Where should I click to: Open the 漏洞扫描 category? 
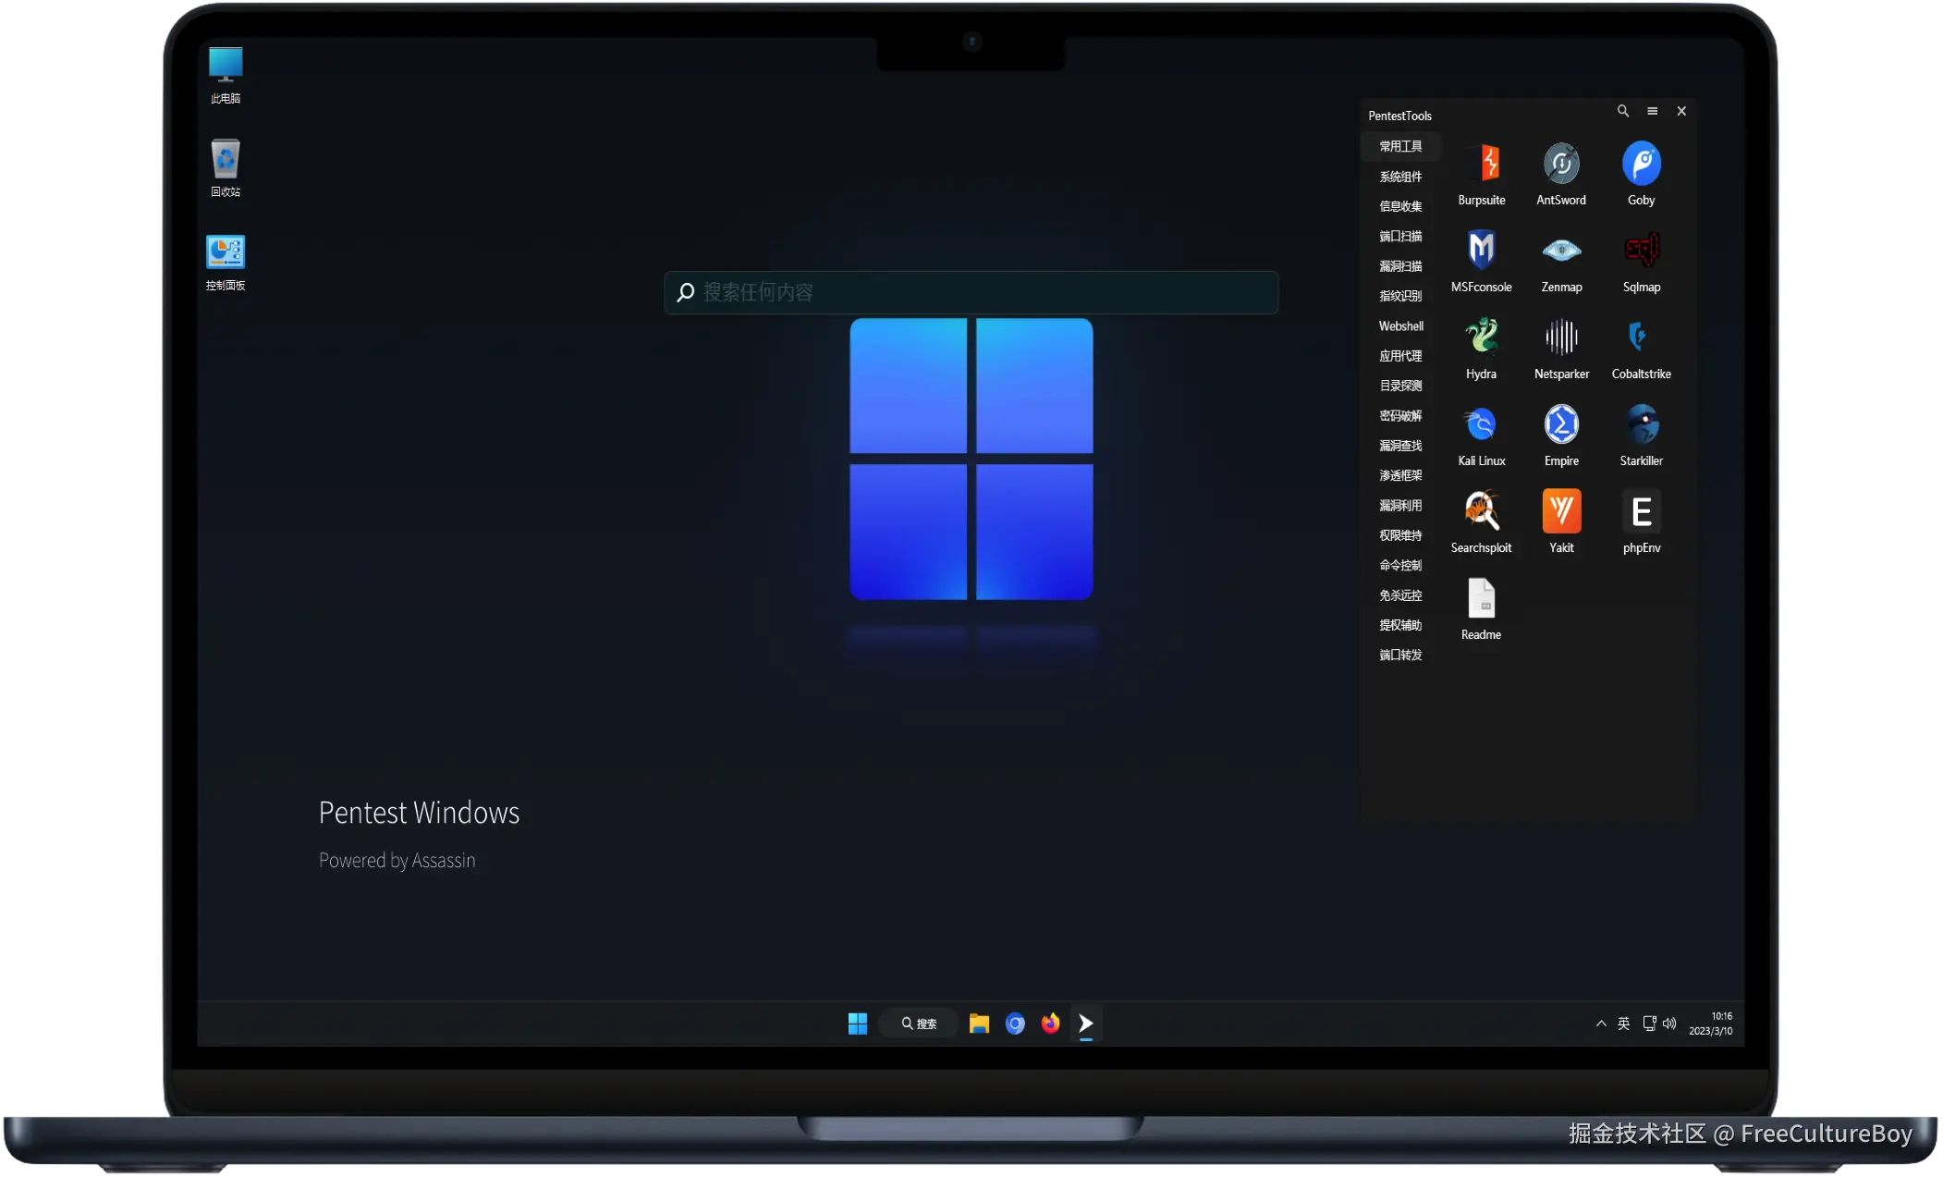pyautogui.click(x=1400, y=266)
